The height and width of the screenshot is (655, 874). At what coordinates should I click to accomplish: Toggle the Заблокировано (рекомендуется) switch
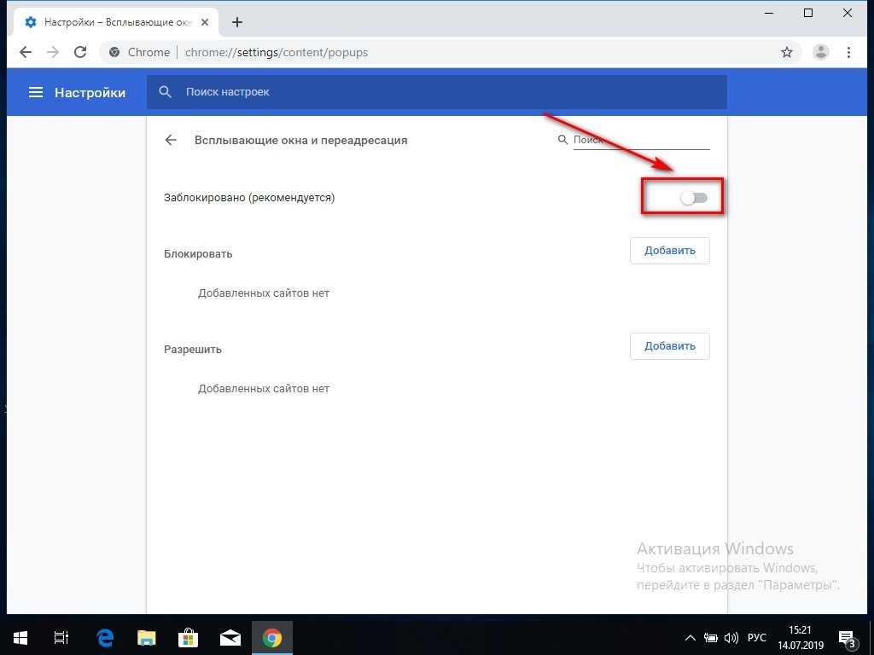point(694,198)
